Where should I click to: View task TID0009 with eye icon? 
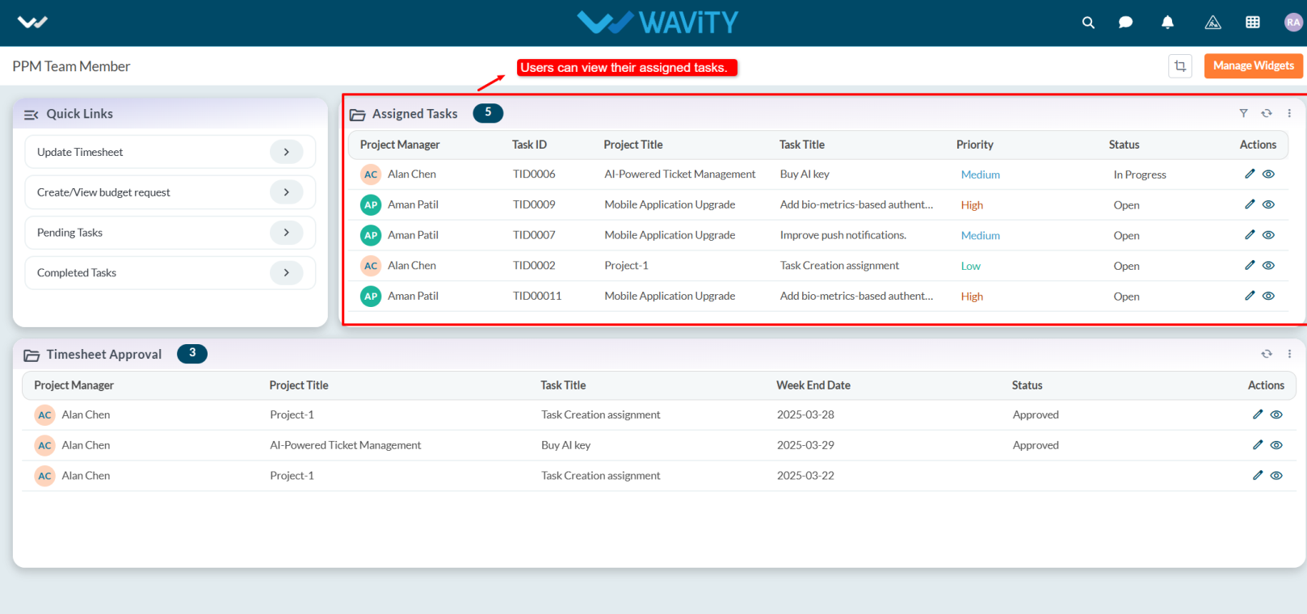[1268, 204]
